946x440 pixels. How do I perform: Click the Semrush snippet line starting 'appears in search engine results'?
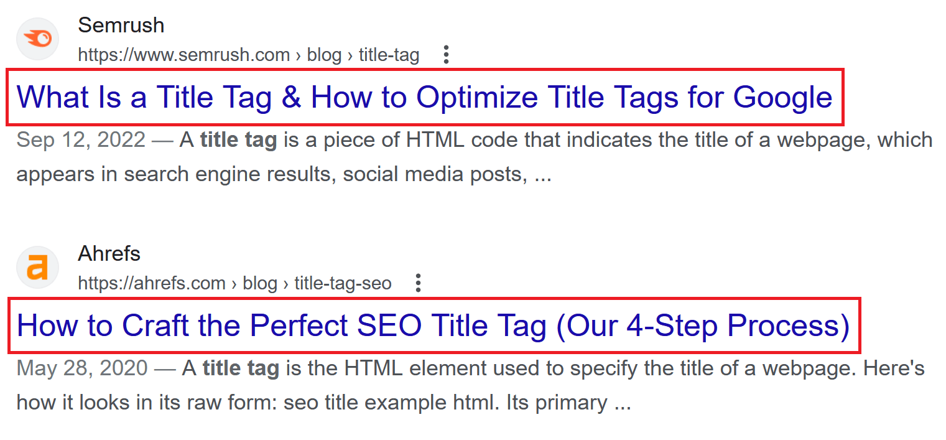pyautogui.click(x=284, y=174)
